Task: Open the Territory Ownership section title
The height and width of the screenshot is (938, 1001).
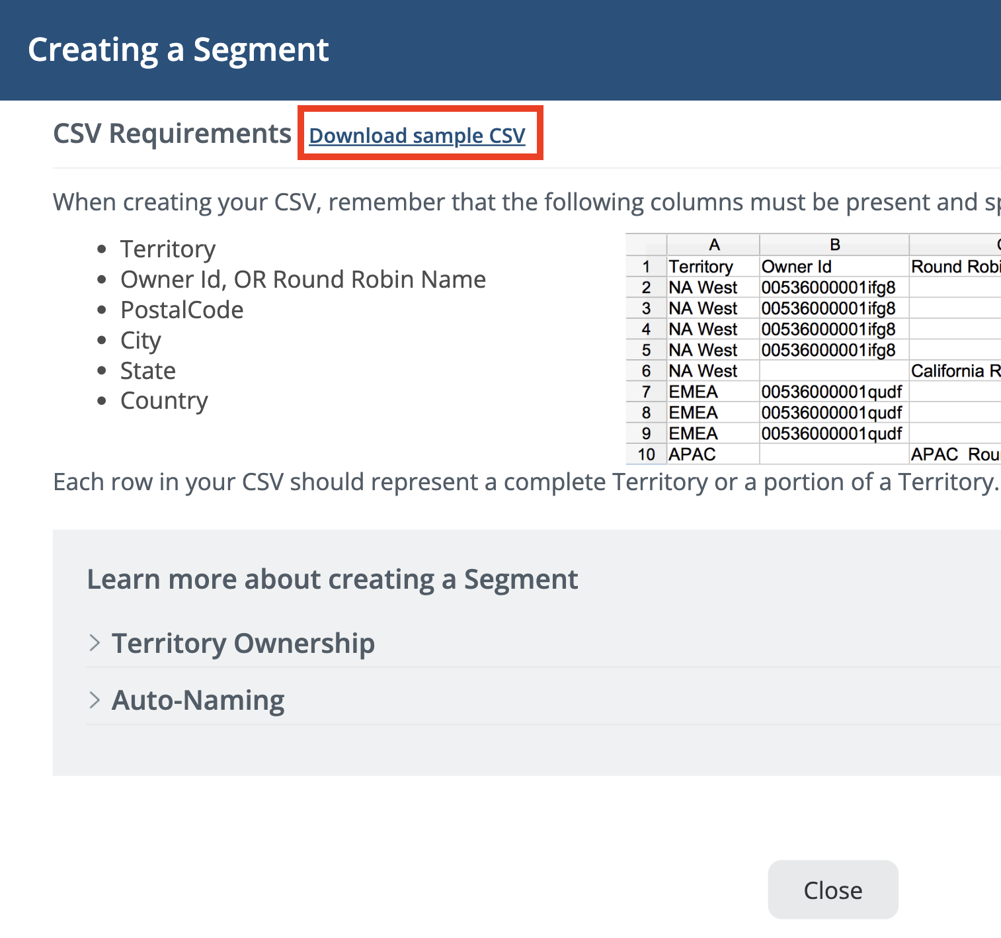Action: (243, 643)
